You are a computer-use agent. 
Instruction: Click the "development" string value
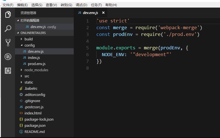coord(151,54)
